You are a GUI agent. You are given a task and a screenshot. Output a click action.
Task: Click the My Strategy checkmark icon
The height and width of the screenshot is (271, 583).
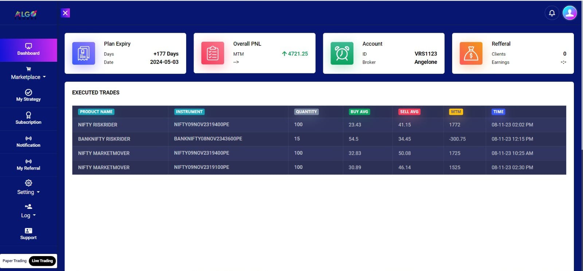[28, 92]
